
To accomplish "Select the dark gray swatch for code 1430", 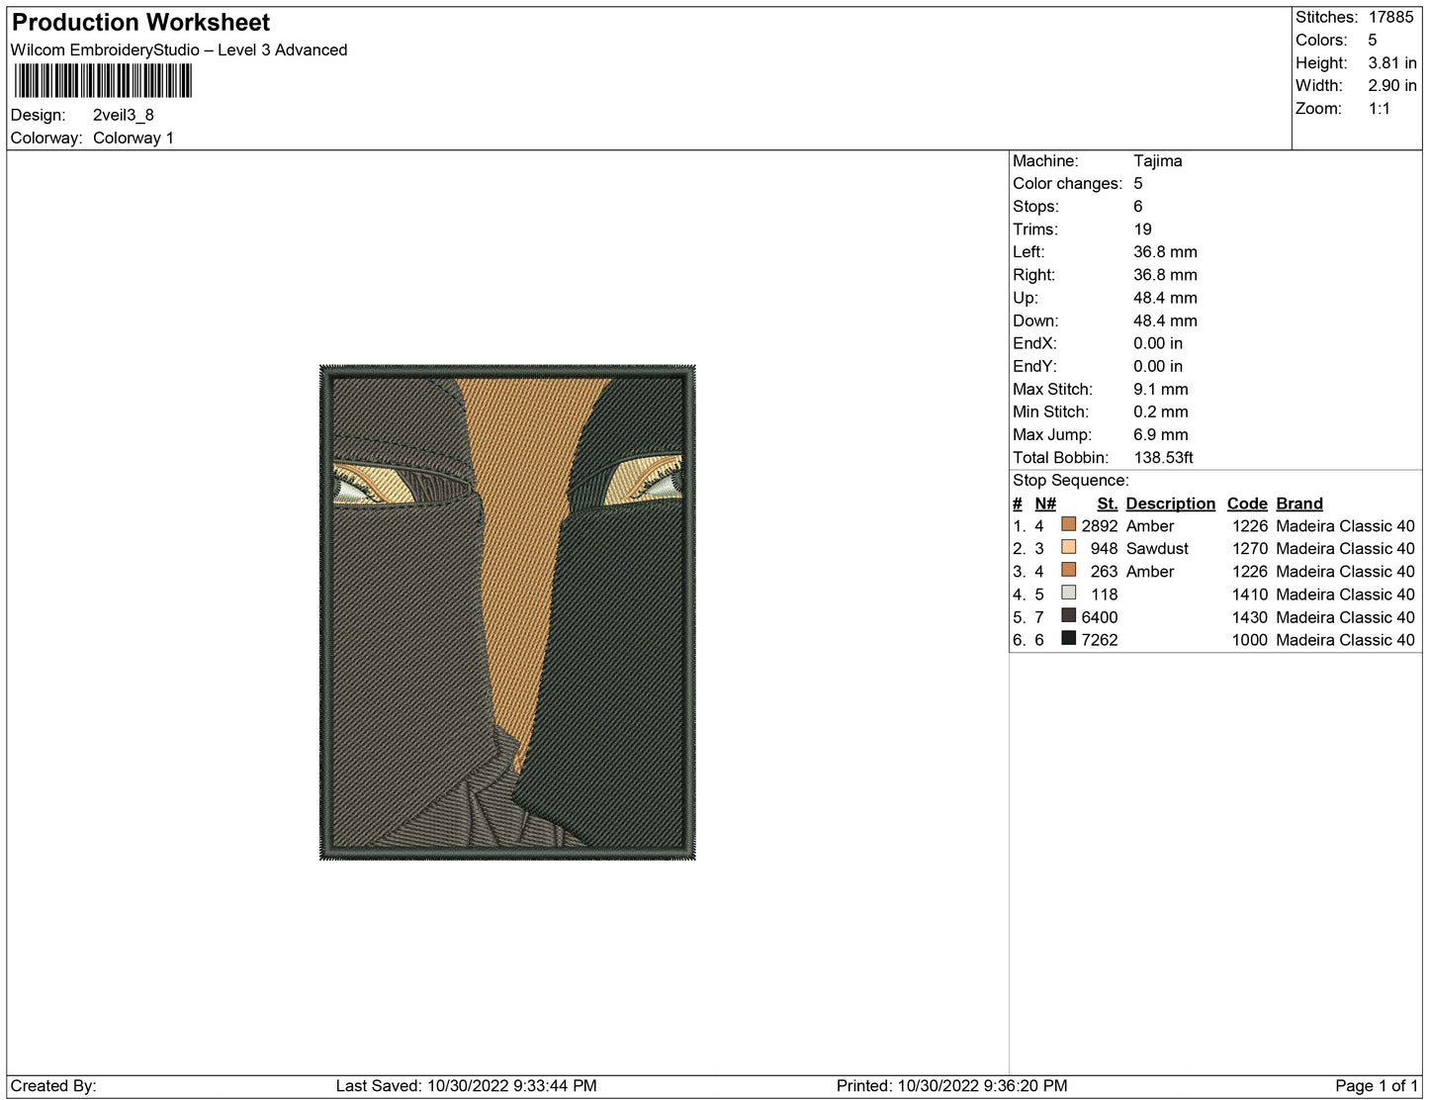I will click(x=1068, y=615).
